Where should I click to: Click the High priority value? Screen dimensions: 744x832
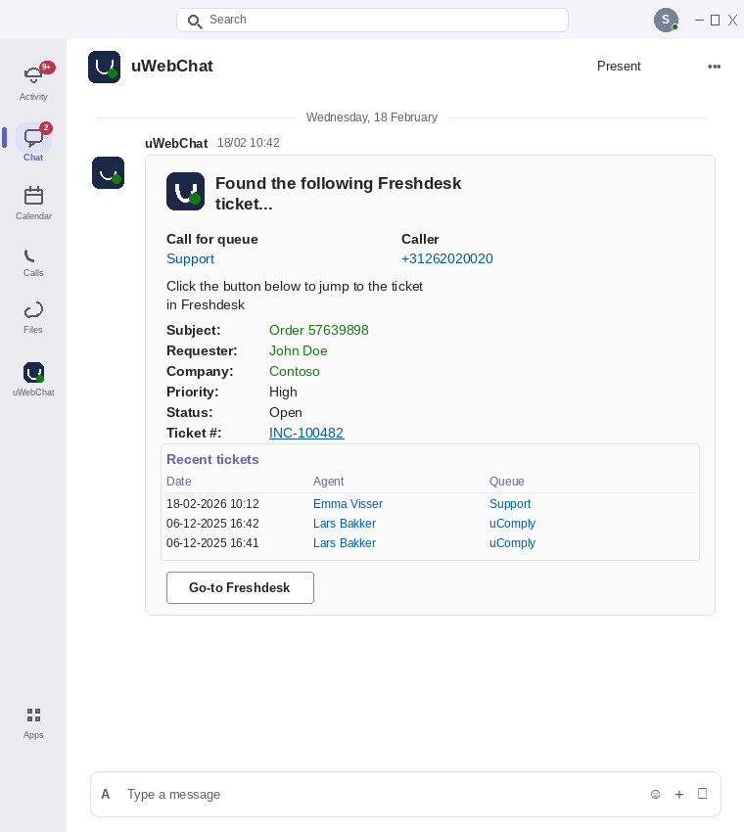283,393
